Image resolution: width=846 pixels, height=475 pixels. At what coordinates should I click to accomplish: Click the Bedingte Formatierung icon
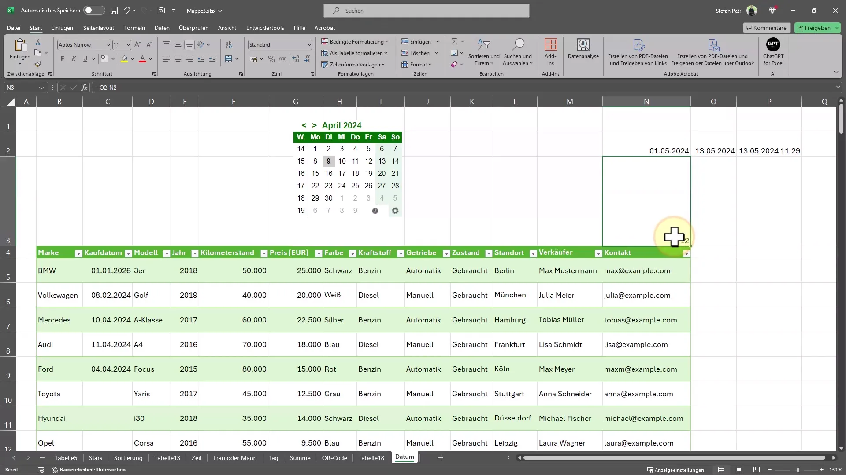pos(355,41)
